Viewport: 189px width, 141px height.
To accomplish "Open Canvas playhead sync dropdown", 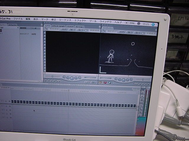I will coord(129,32).
